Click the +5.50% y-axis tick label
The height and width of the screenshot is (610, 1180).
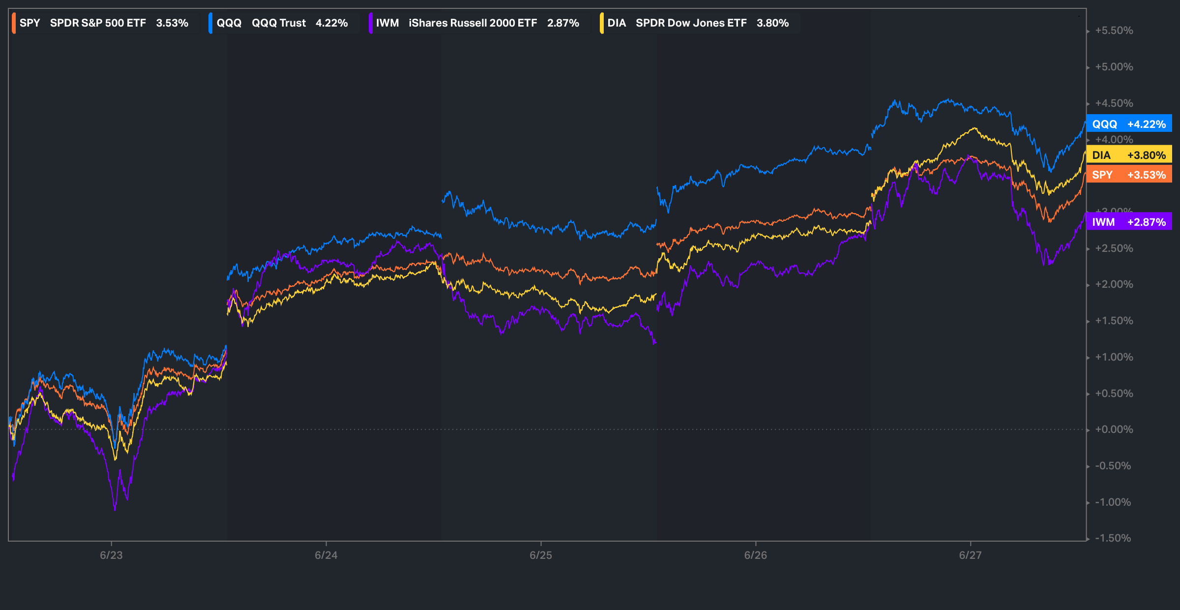1114,30
